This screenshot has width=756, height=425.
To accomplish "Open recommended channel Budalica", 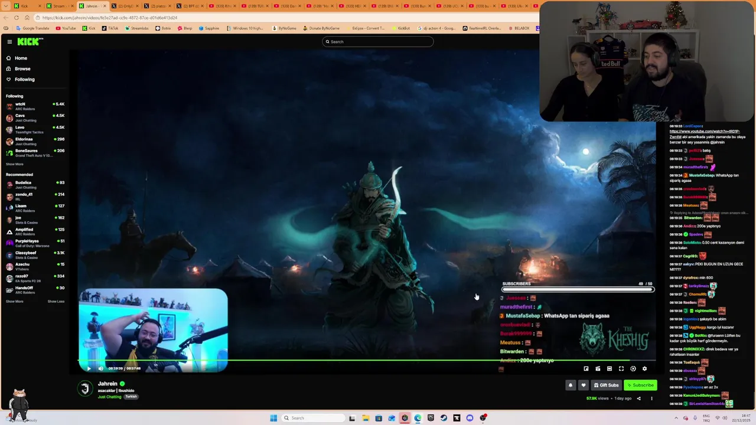I will pos(35,185).
